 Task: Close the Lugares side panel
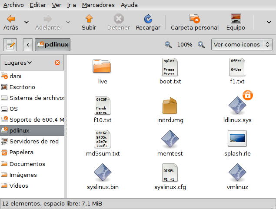click(57, 63)
